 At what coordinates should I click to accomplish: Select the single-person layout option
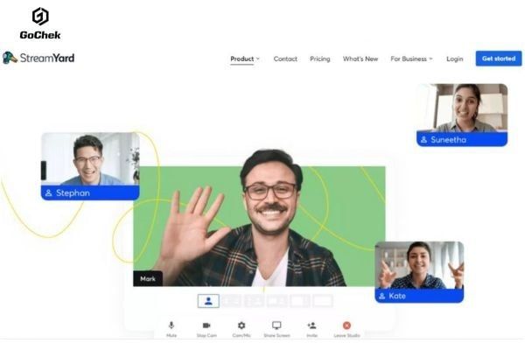(x=208, y=301)
